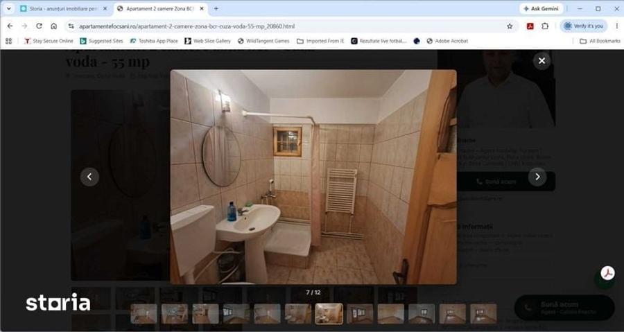Open the unlabeled dark circle bookmark
Viewport: 624px width, 332px height.
(x=417, y=41)
